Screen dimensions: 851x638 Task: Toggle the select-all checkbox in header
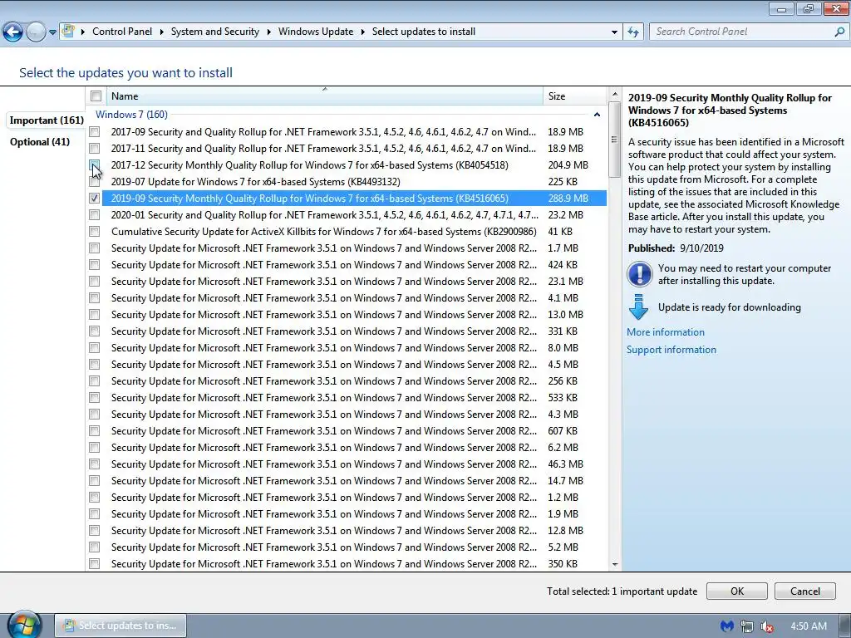coord(96,96)
